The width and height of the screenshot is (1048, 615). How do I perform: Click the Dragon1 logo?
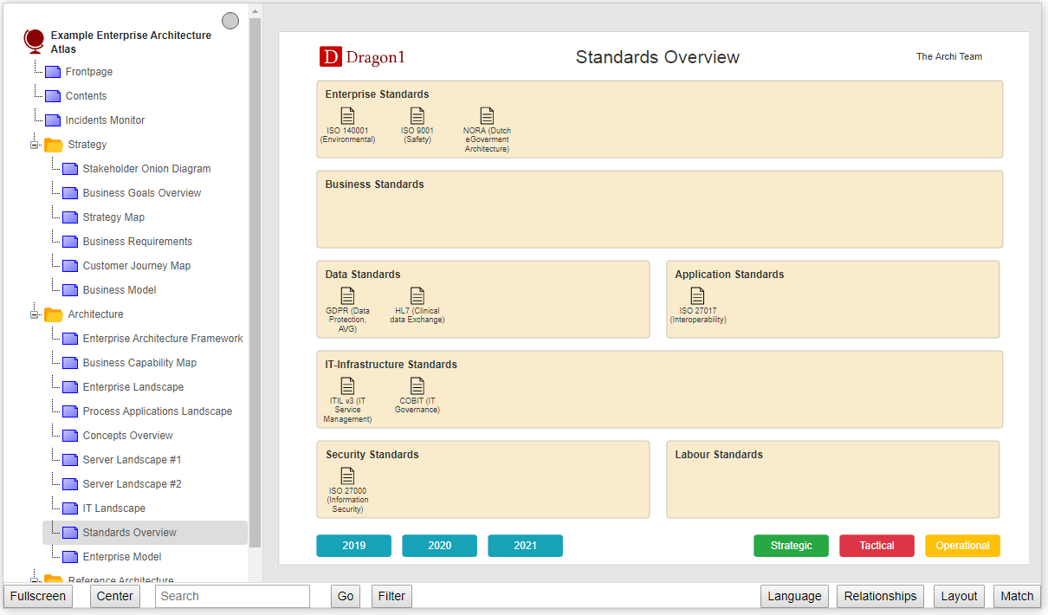(362, 57)
